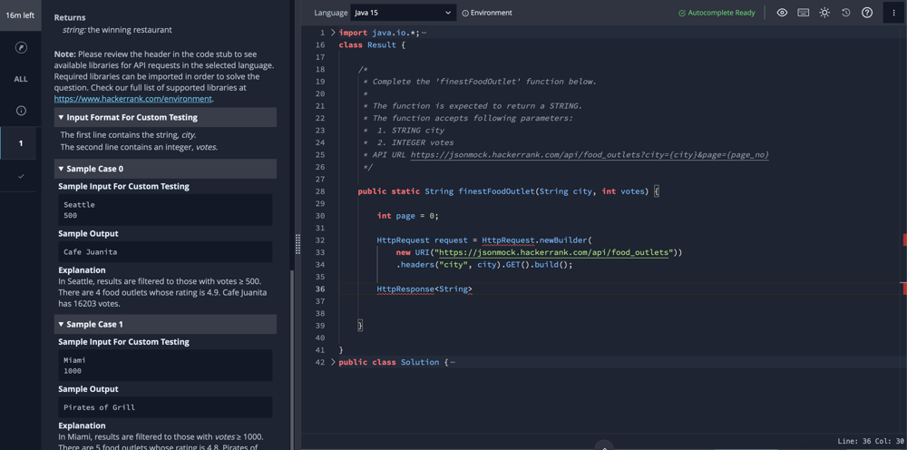Click the 16m left timer
Screen dimensions: 907x450
[x=20, y=15]
